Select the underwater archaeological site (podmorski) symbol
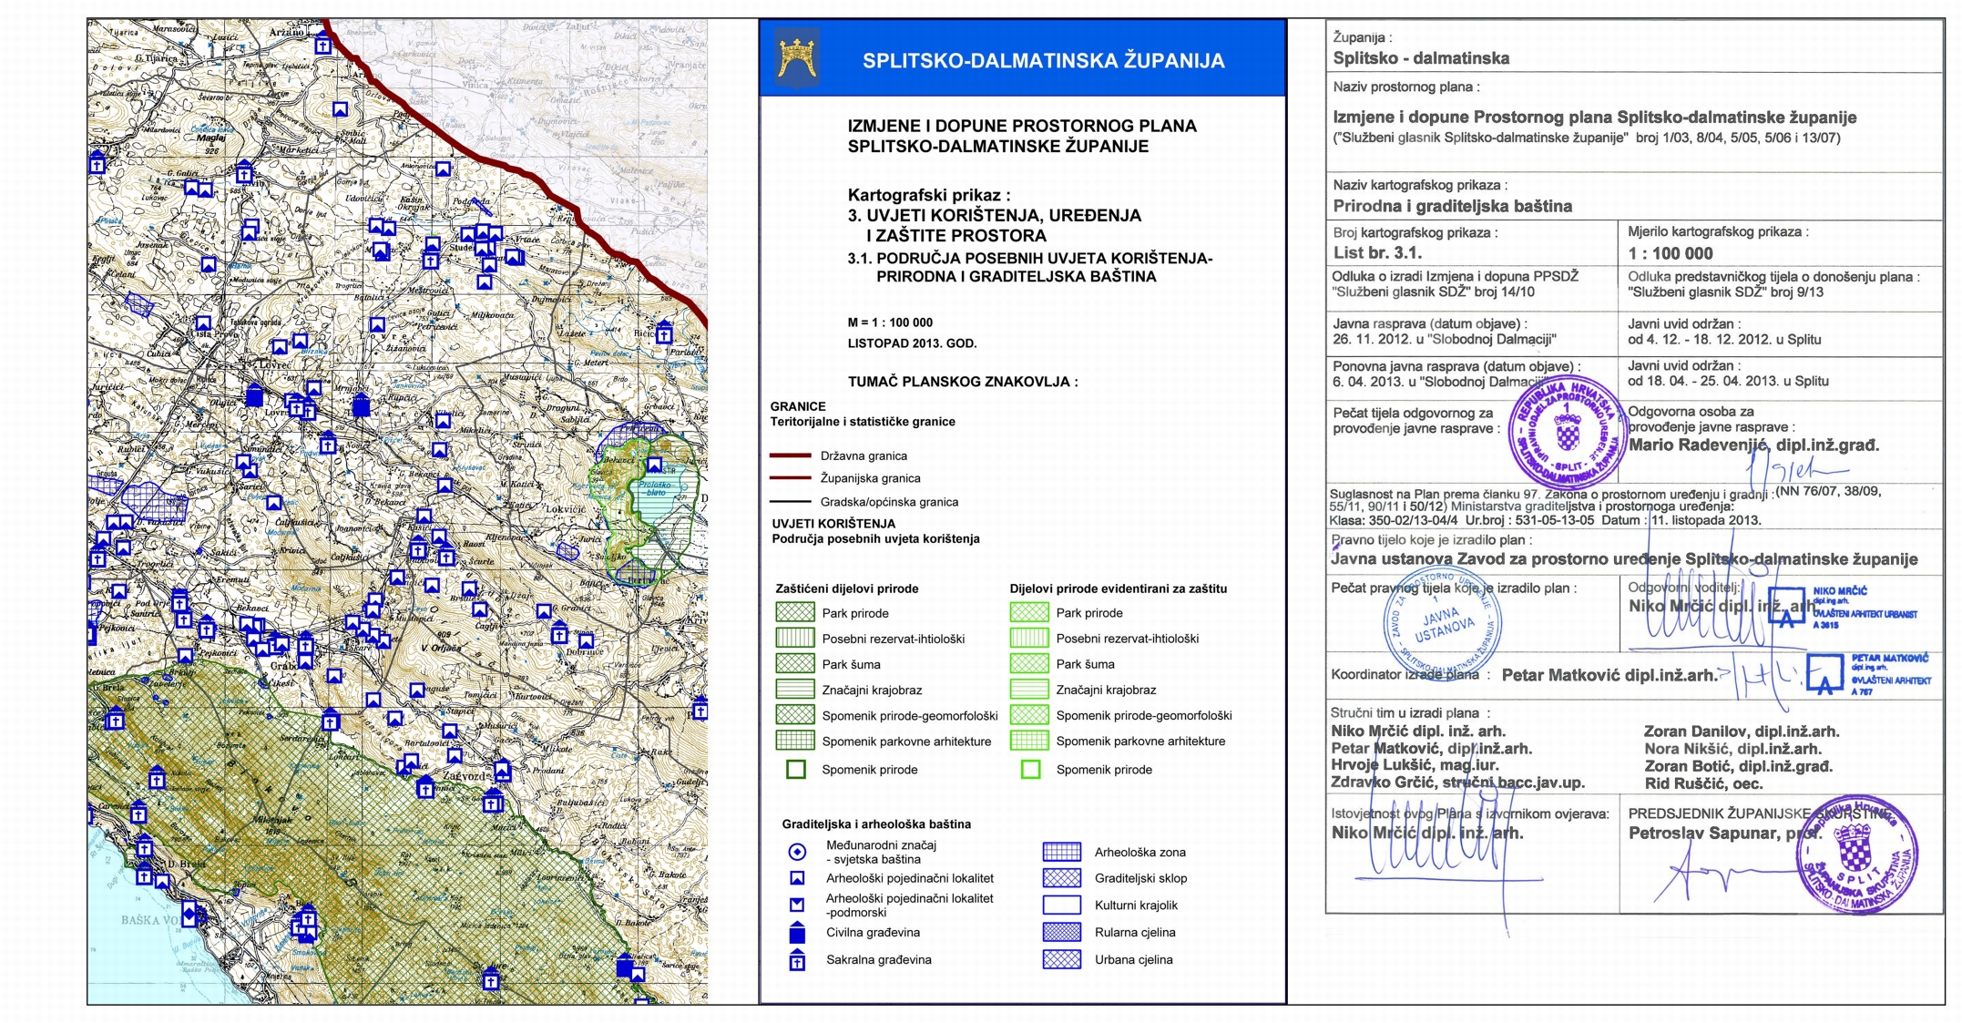The width and height of the screenshot is (1962, 1023). tap(797, 905)
